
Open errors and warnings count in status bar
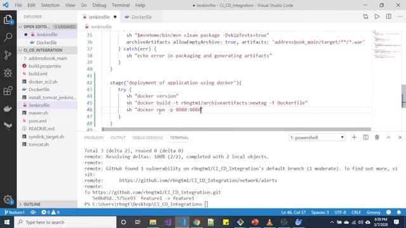click(51, 212)
